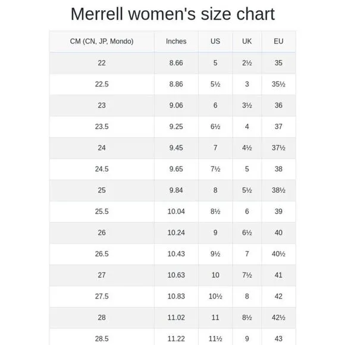This screenshot has width=345, height=345.
Task: Click the UK size 4 cell
Action: (x=247, y=127)
